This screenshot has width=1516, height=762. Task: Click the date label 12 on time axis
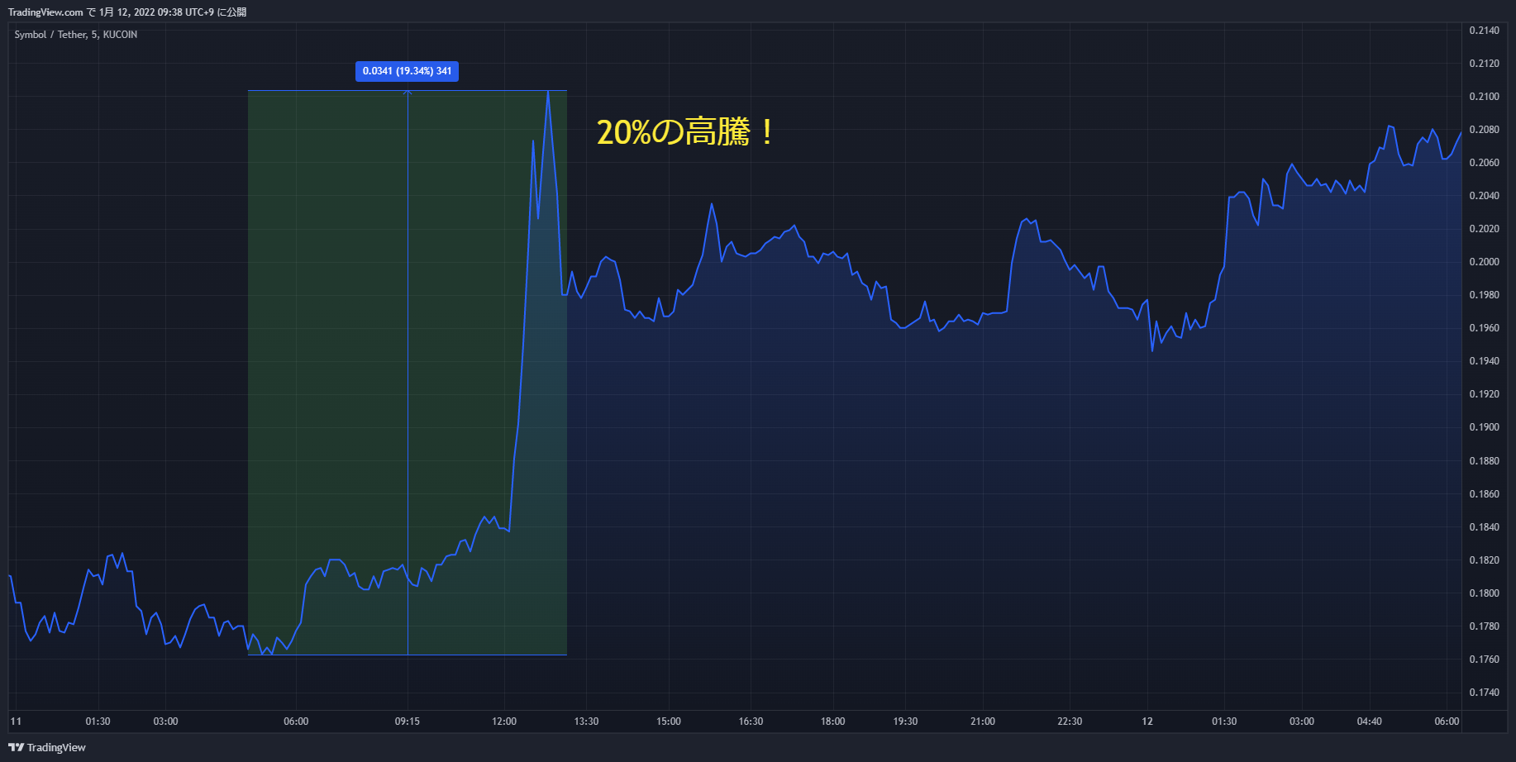click(1147, 722)
